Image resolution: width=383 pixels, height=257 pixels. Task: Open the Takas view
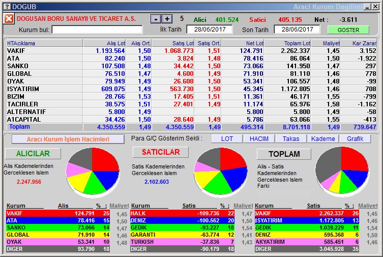[291, 139]
